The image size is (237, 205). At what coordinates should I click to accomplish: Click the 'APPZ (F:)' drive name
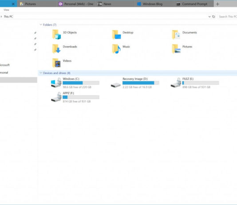pyautogui.click(x=68, y=93)
